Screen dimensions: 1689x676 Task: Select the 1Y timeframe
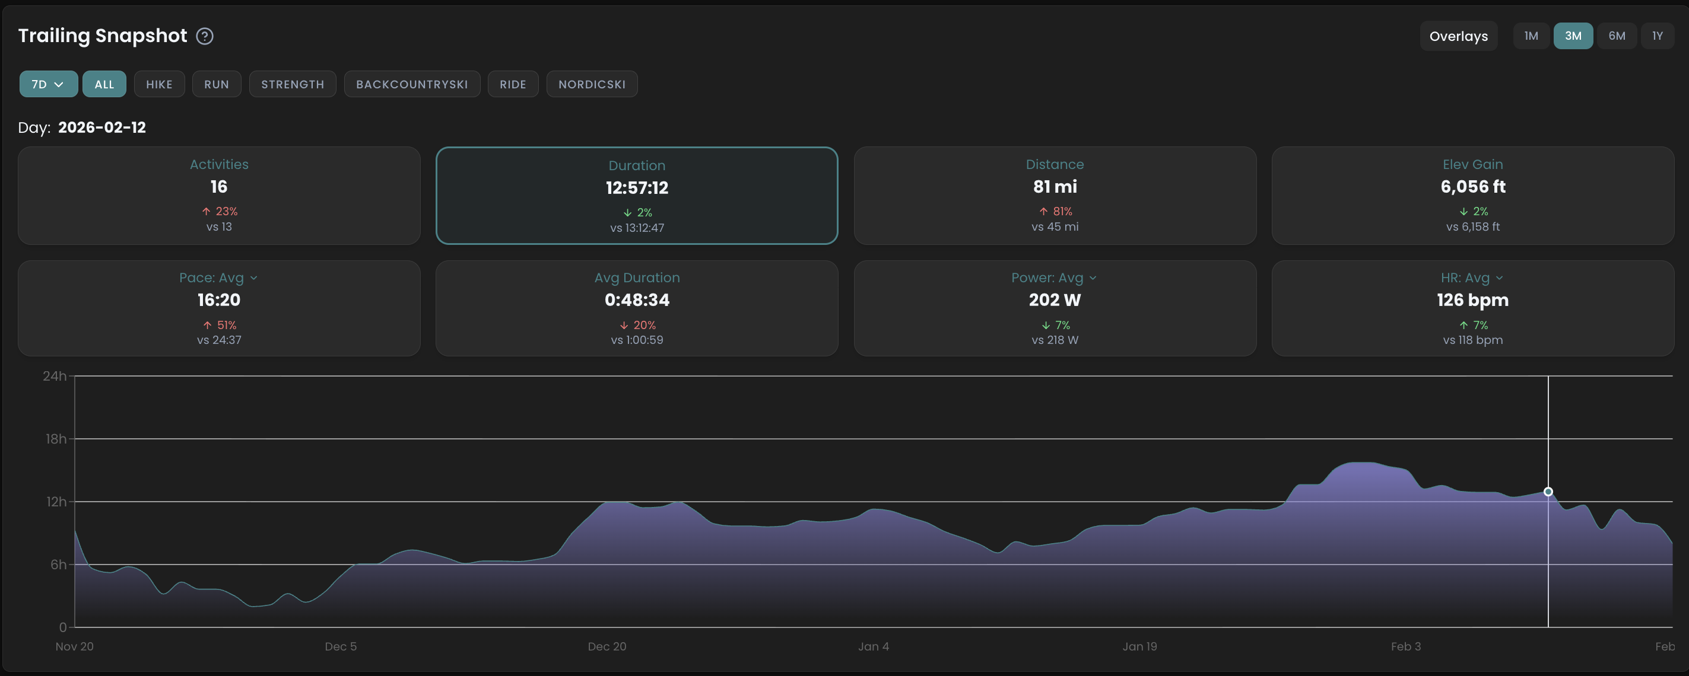tap(1658, 36)
